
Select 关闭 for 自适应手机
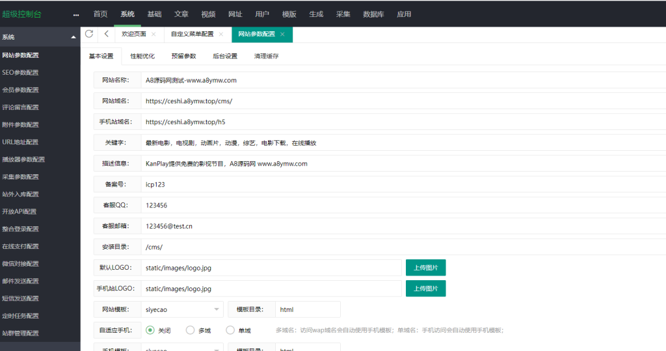click(150, 330)
